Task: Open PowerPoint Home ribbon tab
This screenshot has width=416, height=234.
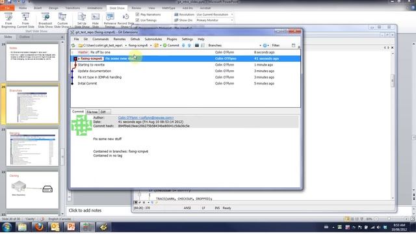Action: [23, 8]
